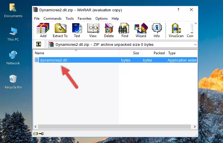Expand hidden toolbar items chevron
This screenshot has height=143, width=223.
196,23
